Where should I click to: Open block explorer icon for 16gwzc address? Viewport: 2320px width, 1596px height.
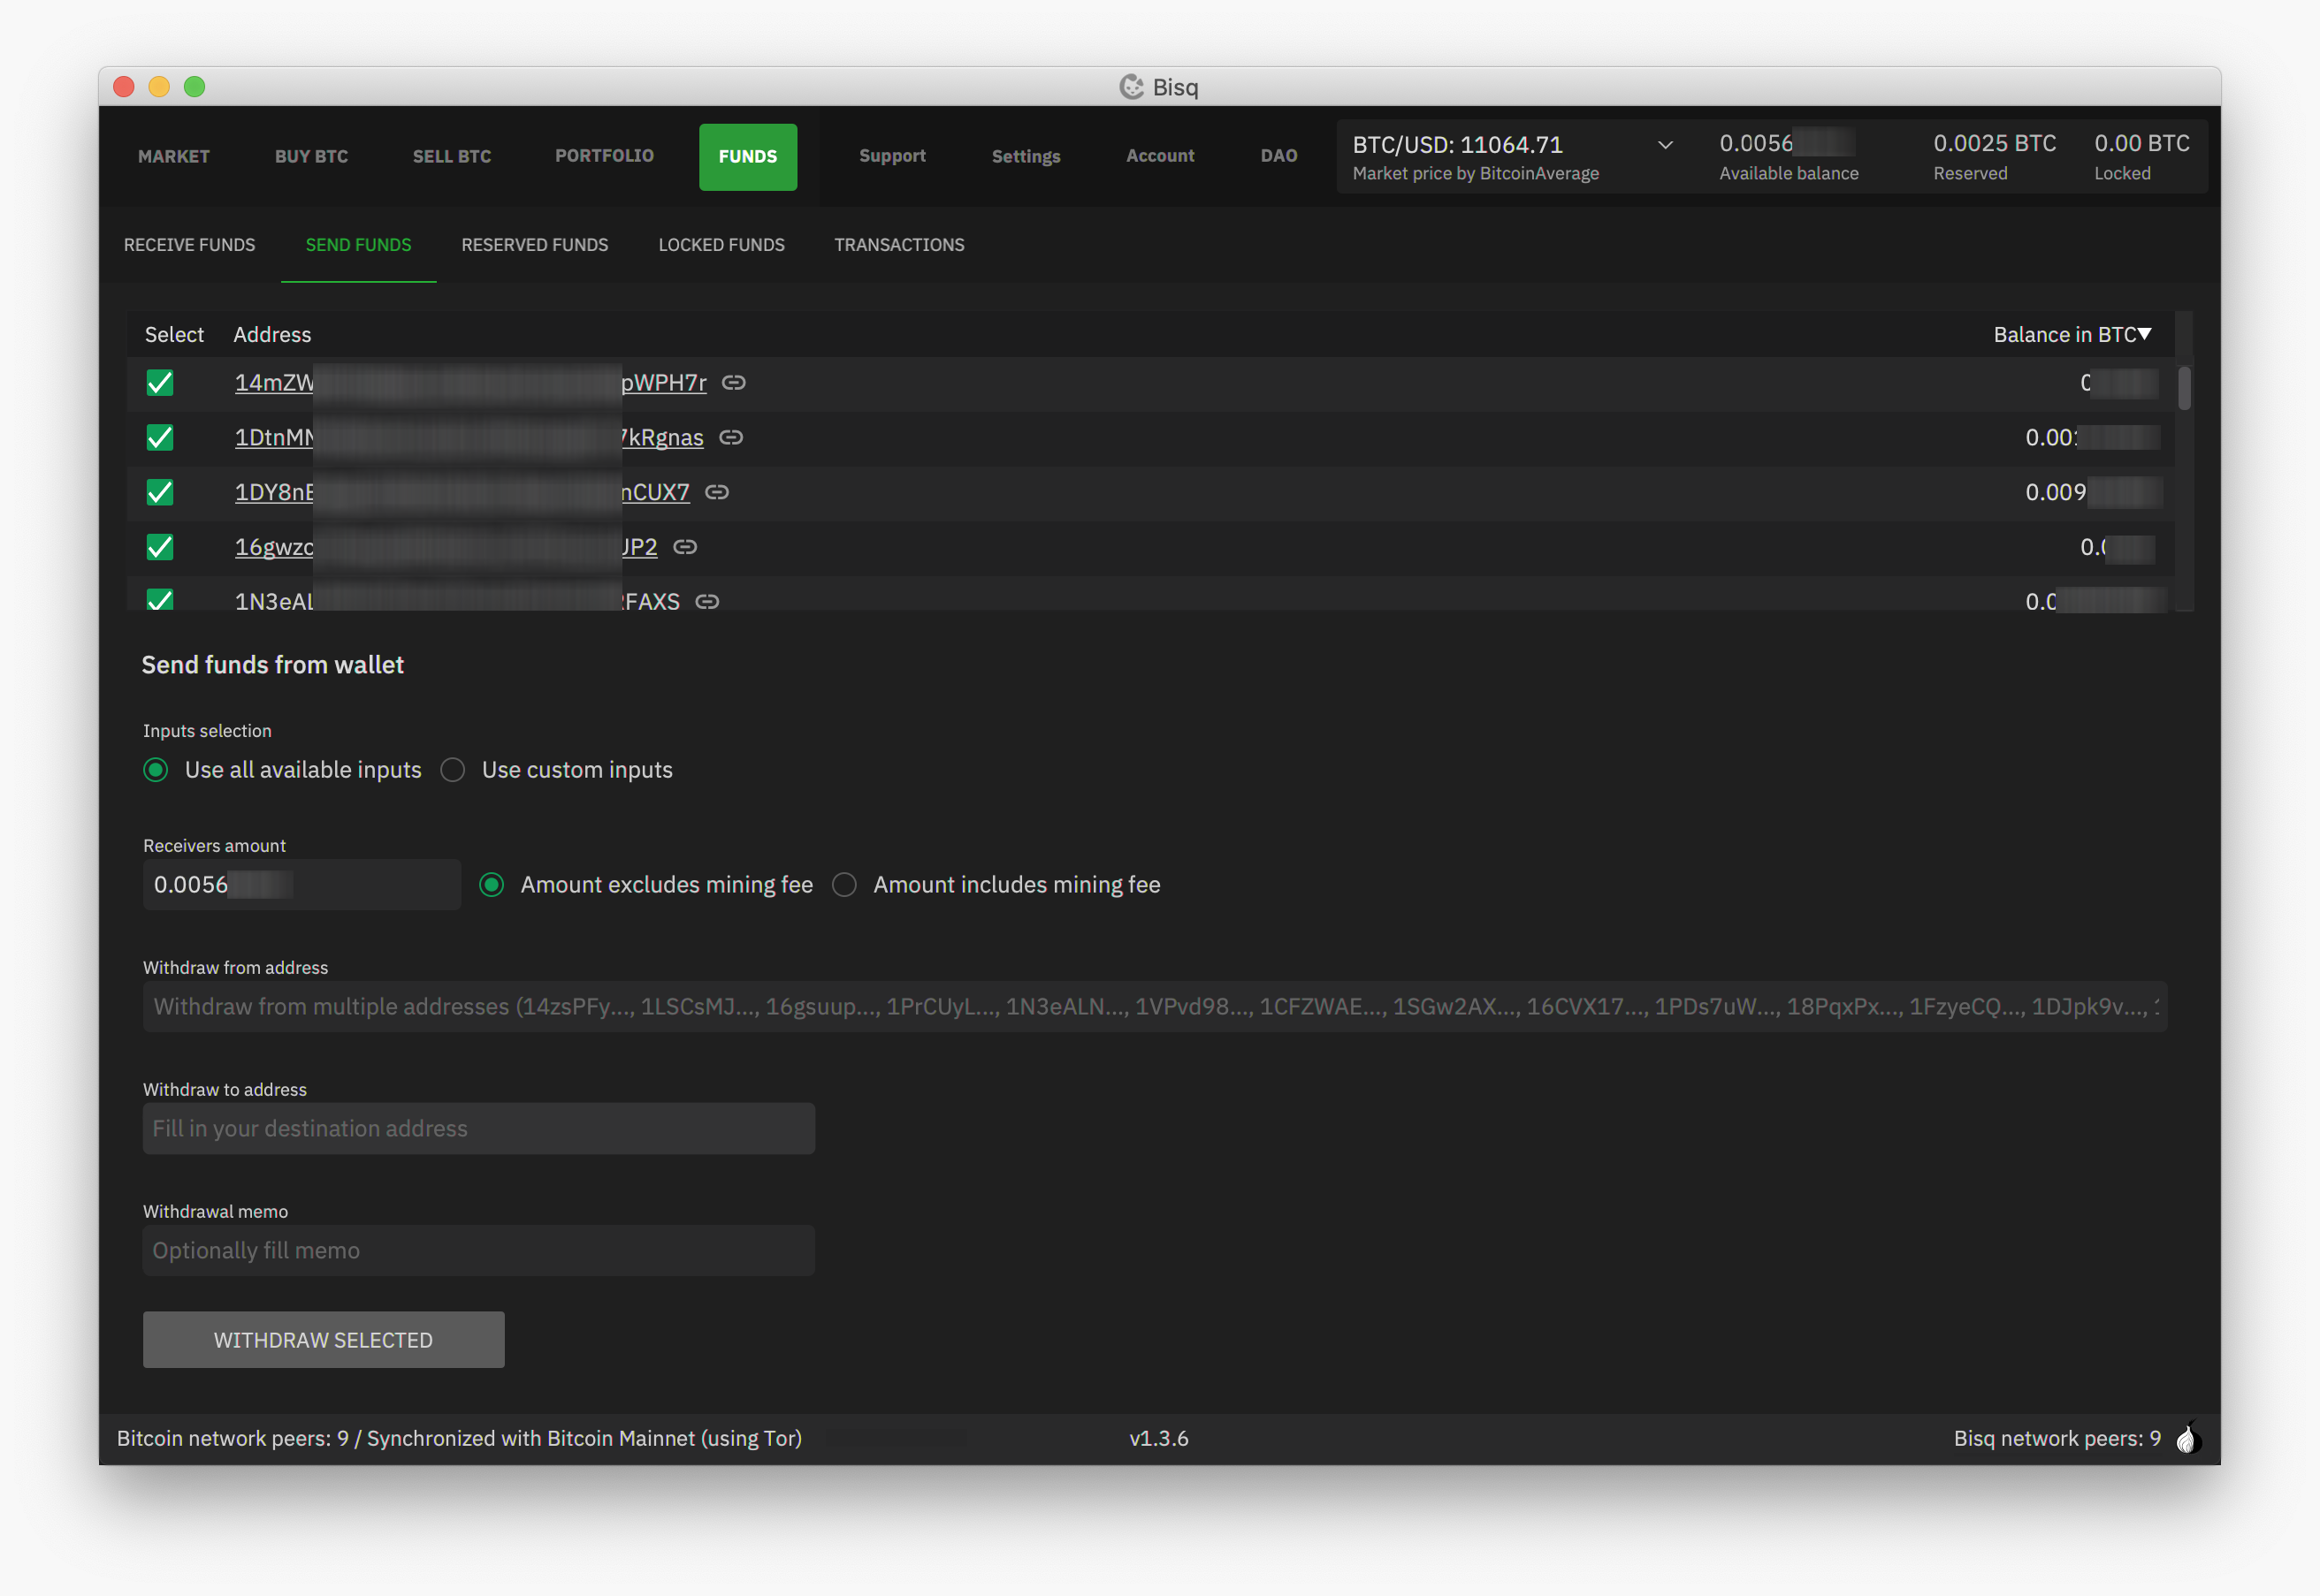click(x=684, y=547)
